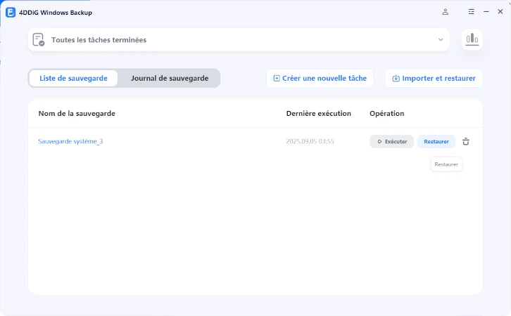
Task: Click the Opération column header
Action: (387, 114)
